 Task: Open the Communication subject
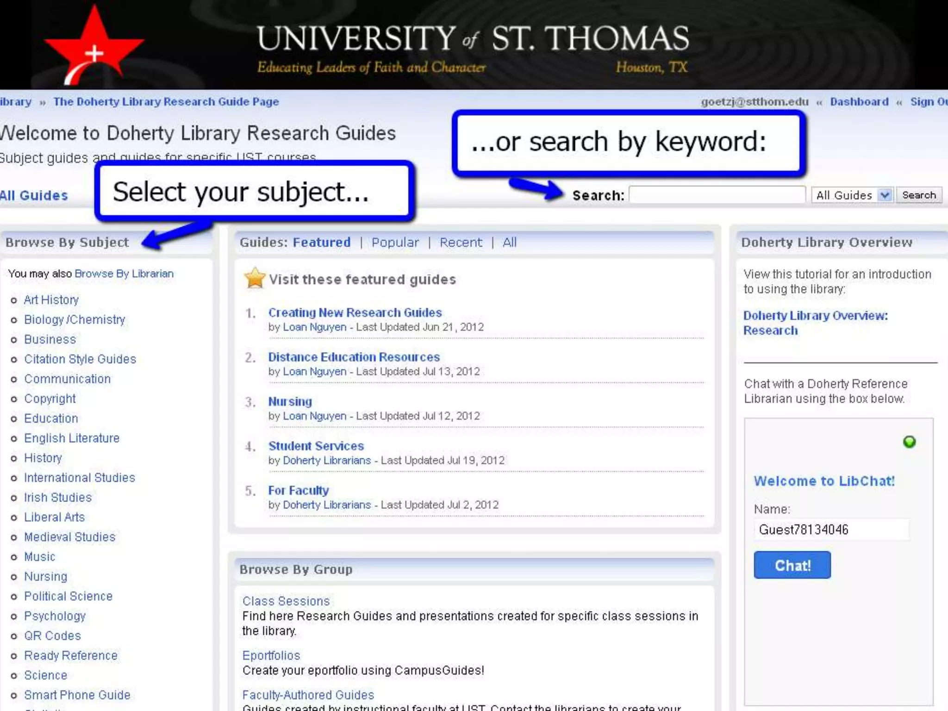(x=68, y=379)
